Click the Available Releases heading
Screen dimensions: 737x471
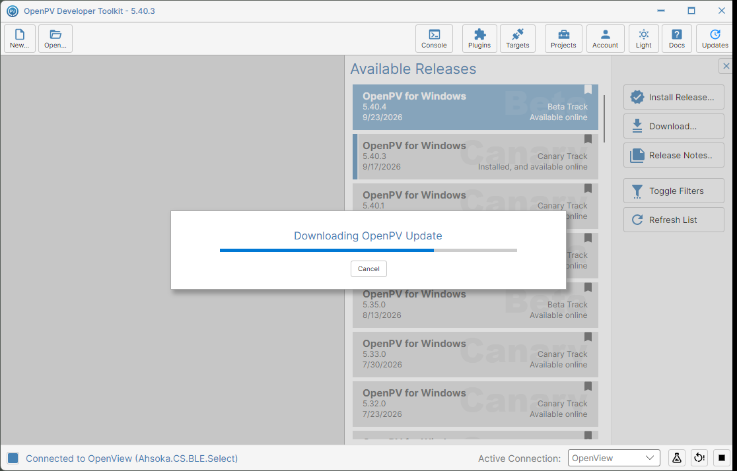click(413, 69)
